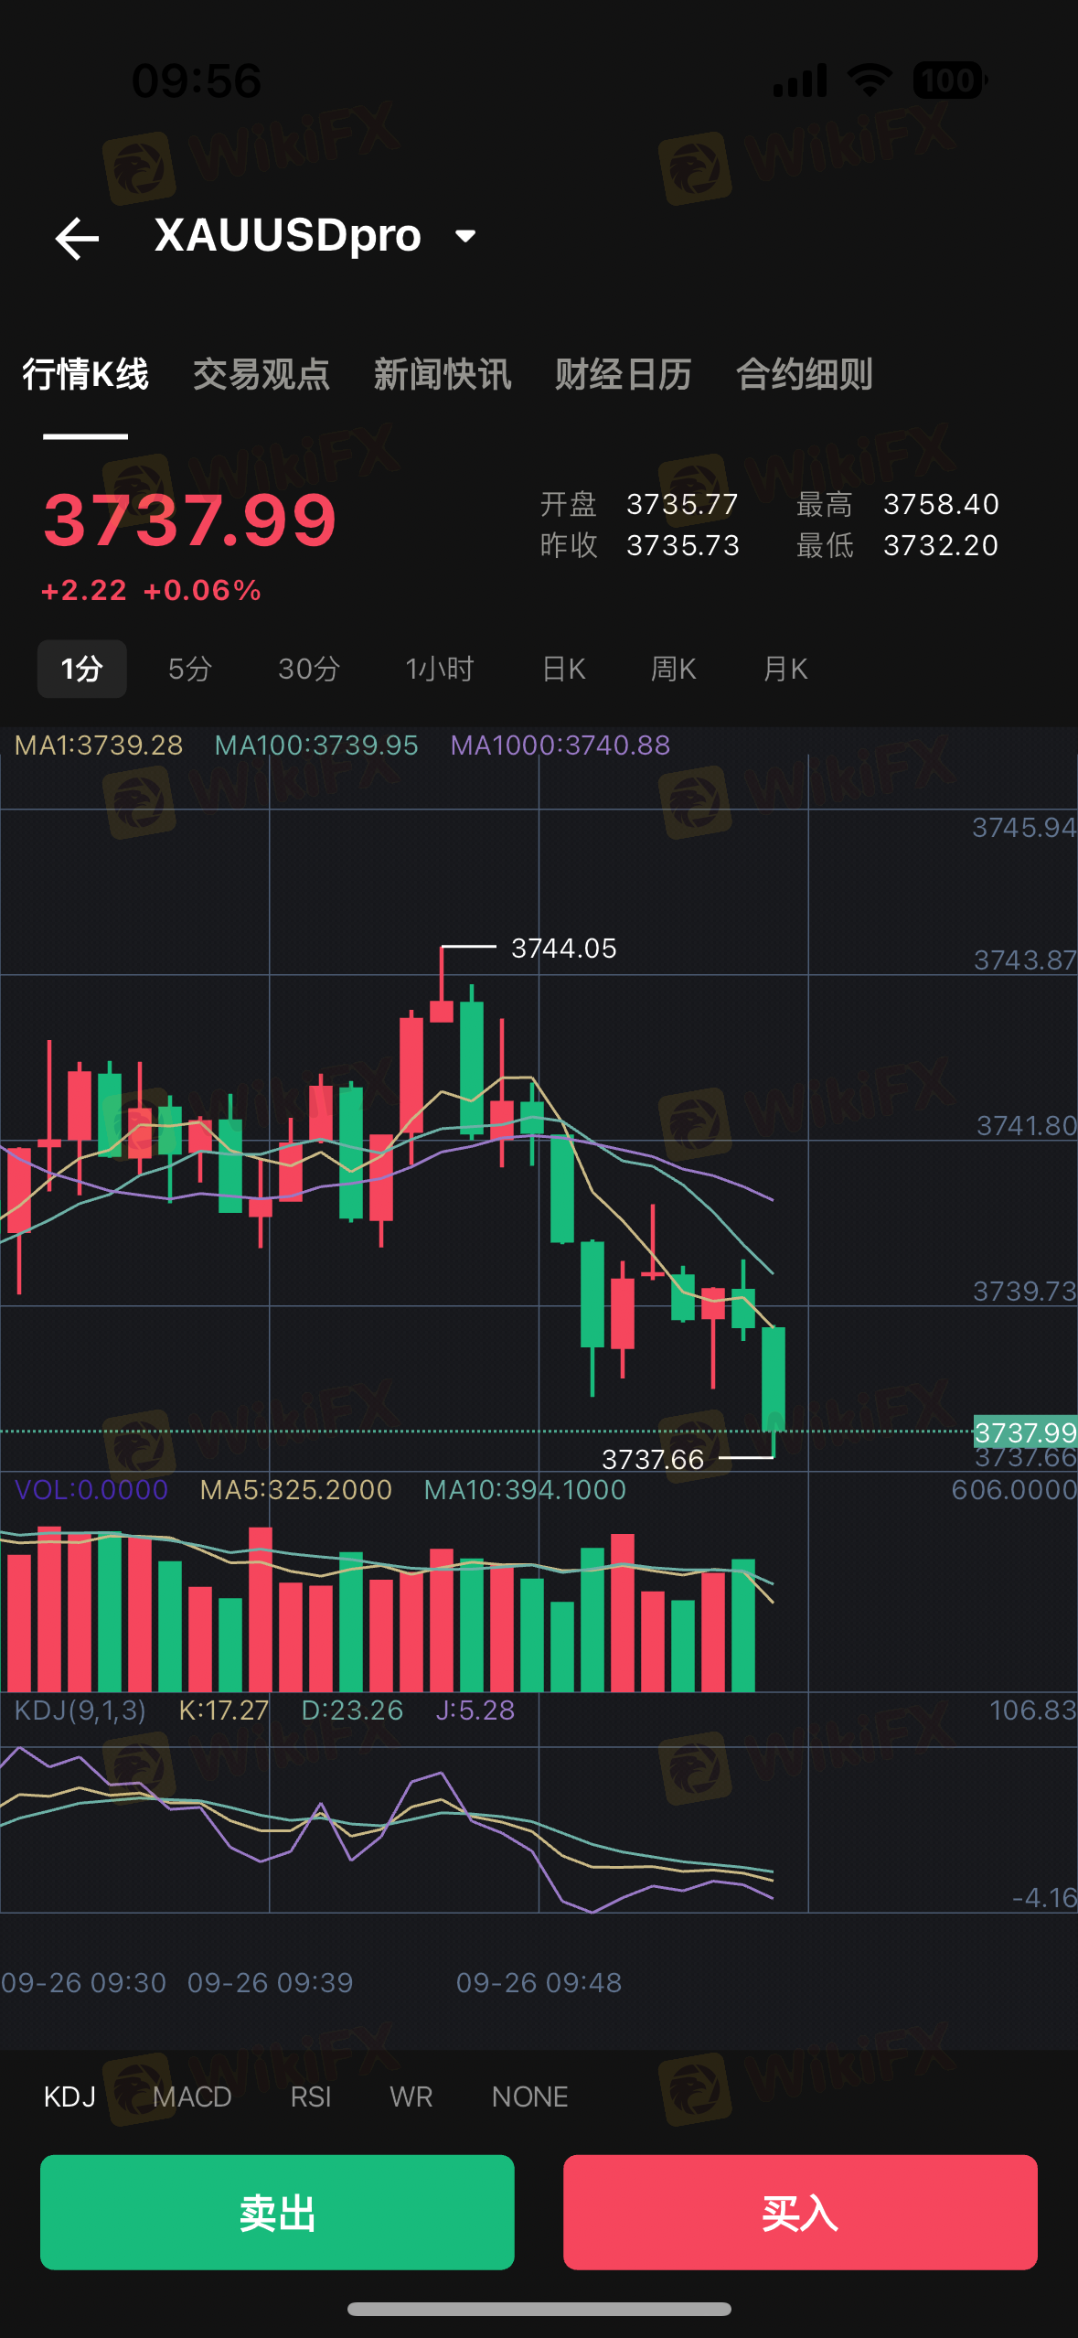Show the 周K weekly chart
Image resolution: width=1078 pixels, height=2338 pixels.
673,669
